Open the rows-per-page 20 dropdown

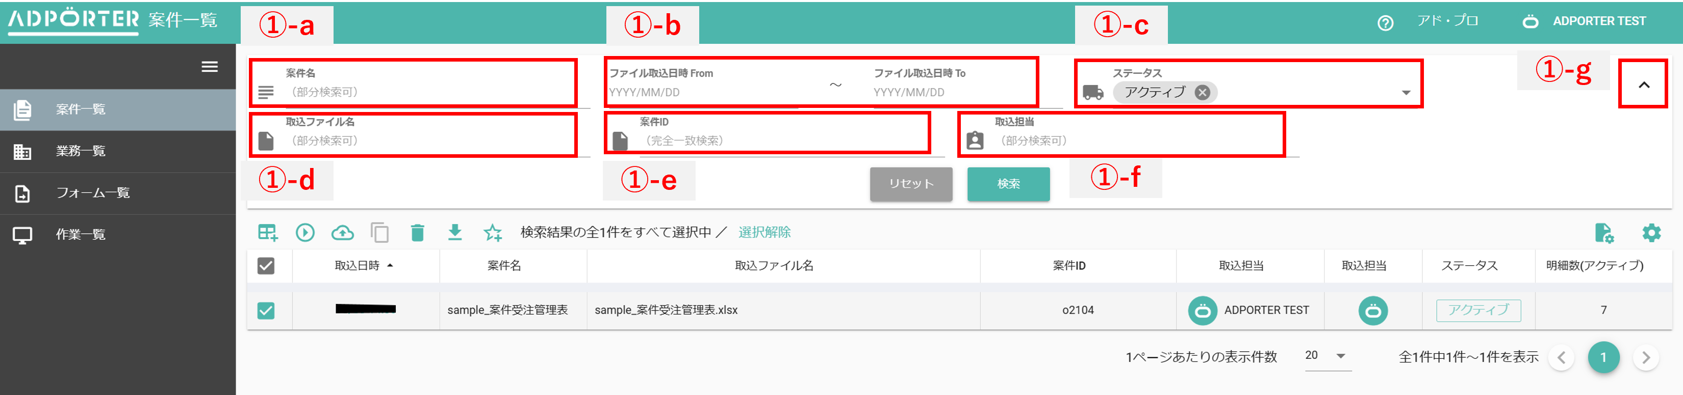(x=1328, y=356)
